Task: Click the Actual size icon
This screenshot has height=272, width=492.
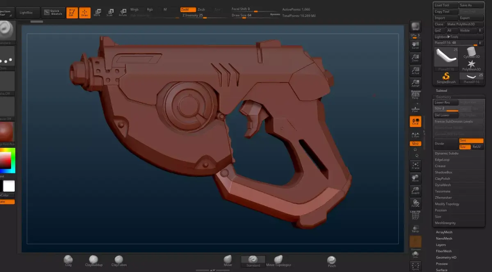Action: (415, 71)
